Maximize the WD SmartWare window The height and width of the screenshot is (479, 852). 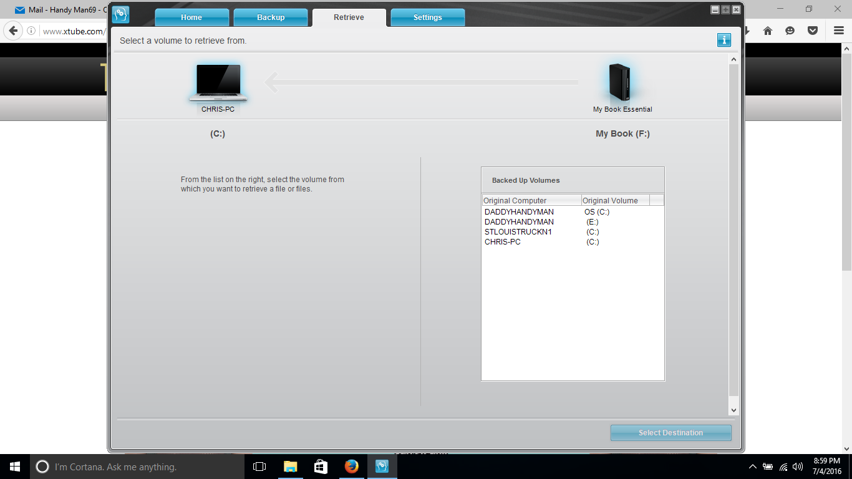click(x=725, y=9)
